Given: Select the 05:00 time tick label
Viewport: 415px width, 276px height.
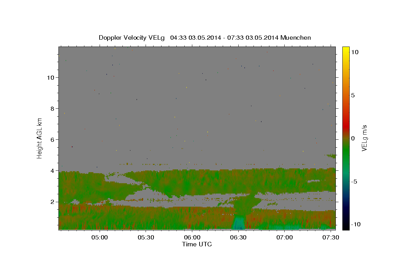Looking at the screenshot, I should (100, 238).
